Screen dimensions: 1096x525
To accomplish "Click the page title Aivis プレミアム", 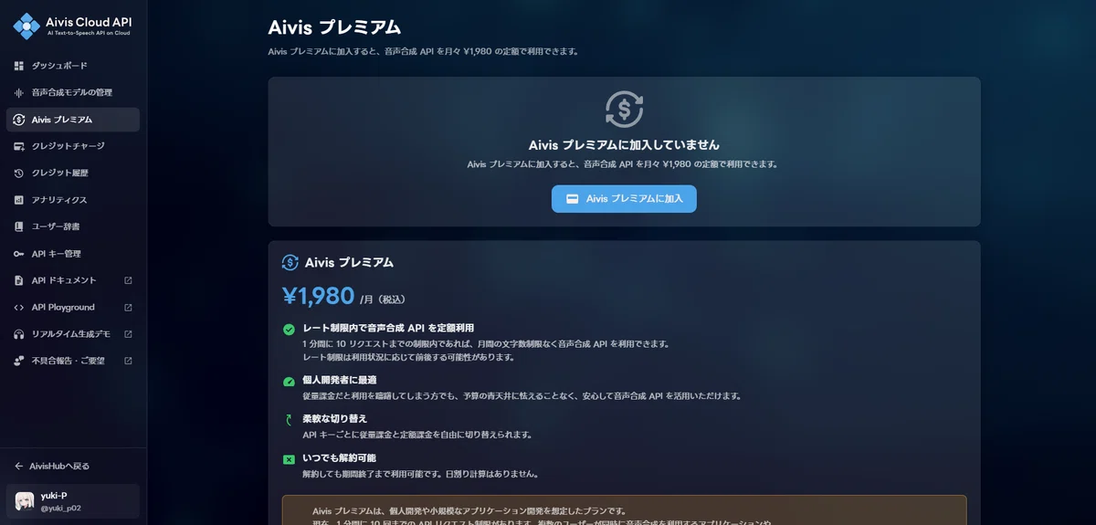I will click(x=334, y=27).
